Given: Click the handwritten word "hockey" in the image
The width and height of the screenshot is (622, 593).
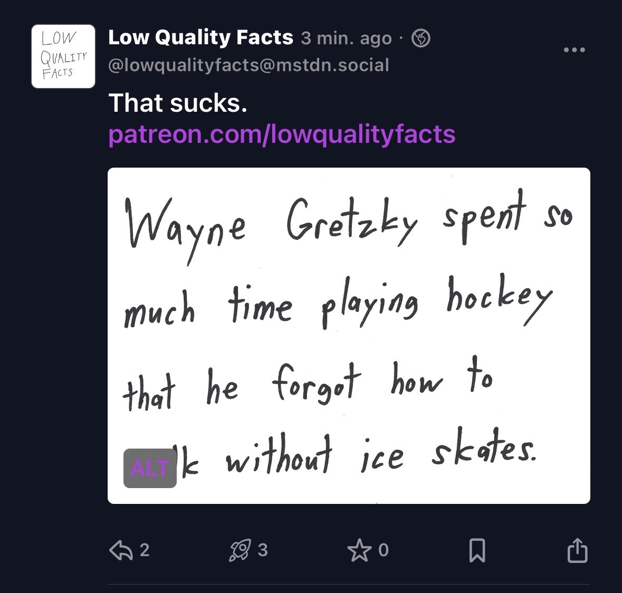Looking at the screenshot, I should pos(497,299).
